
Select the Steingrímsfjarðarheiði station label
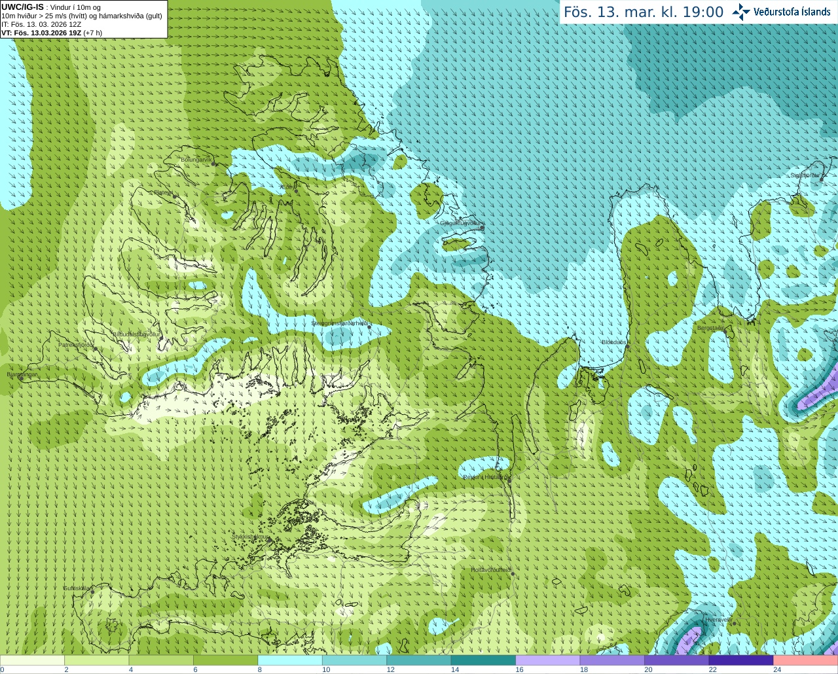[340, 323]
